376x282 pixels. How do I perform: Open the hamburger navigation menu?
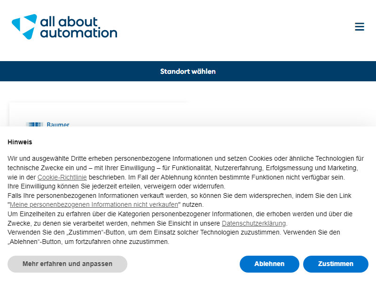point(360,27)
